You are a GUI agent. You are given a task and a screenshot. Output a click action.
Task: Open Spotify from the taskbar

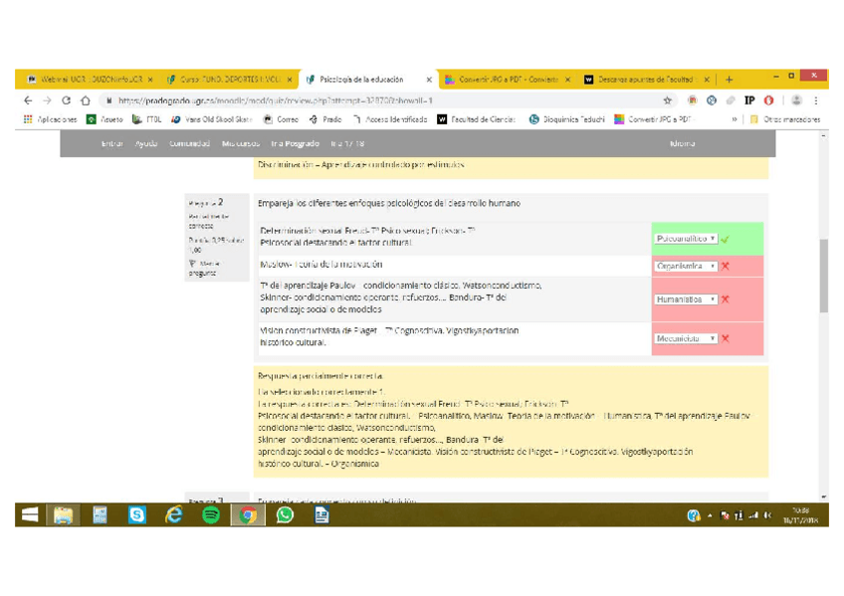[x=211, y=514]
